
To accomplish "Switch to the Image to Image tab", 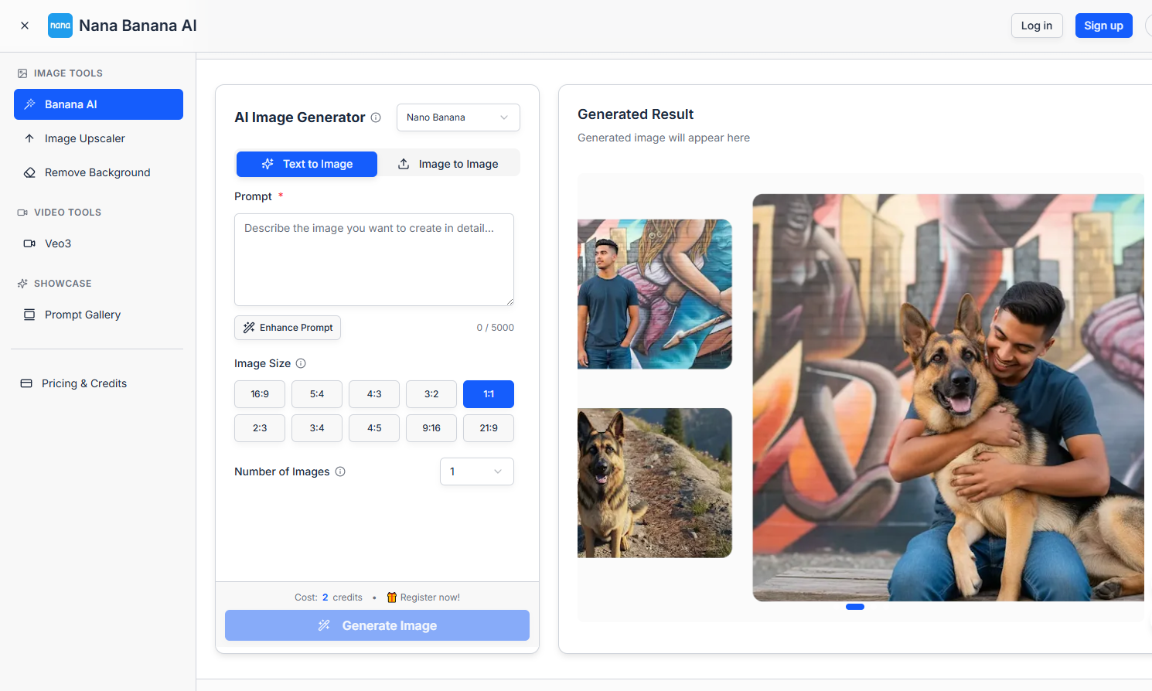I will click(x=448, y=164).
